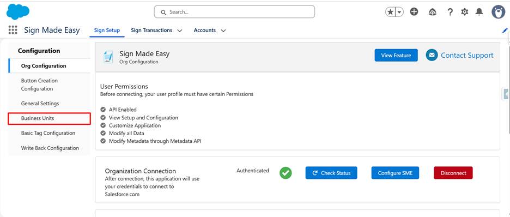Open the Sign Transactions tab
The image size is (510, 217).
[151, 30]
